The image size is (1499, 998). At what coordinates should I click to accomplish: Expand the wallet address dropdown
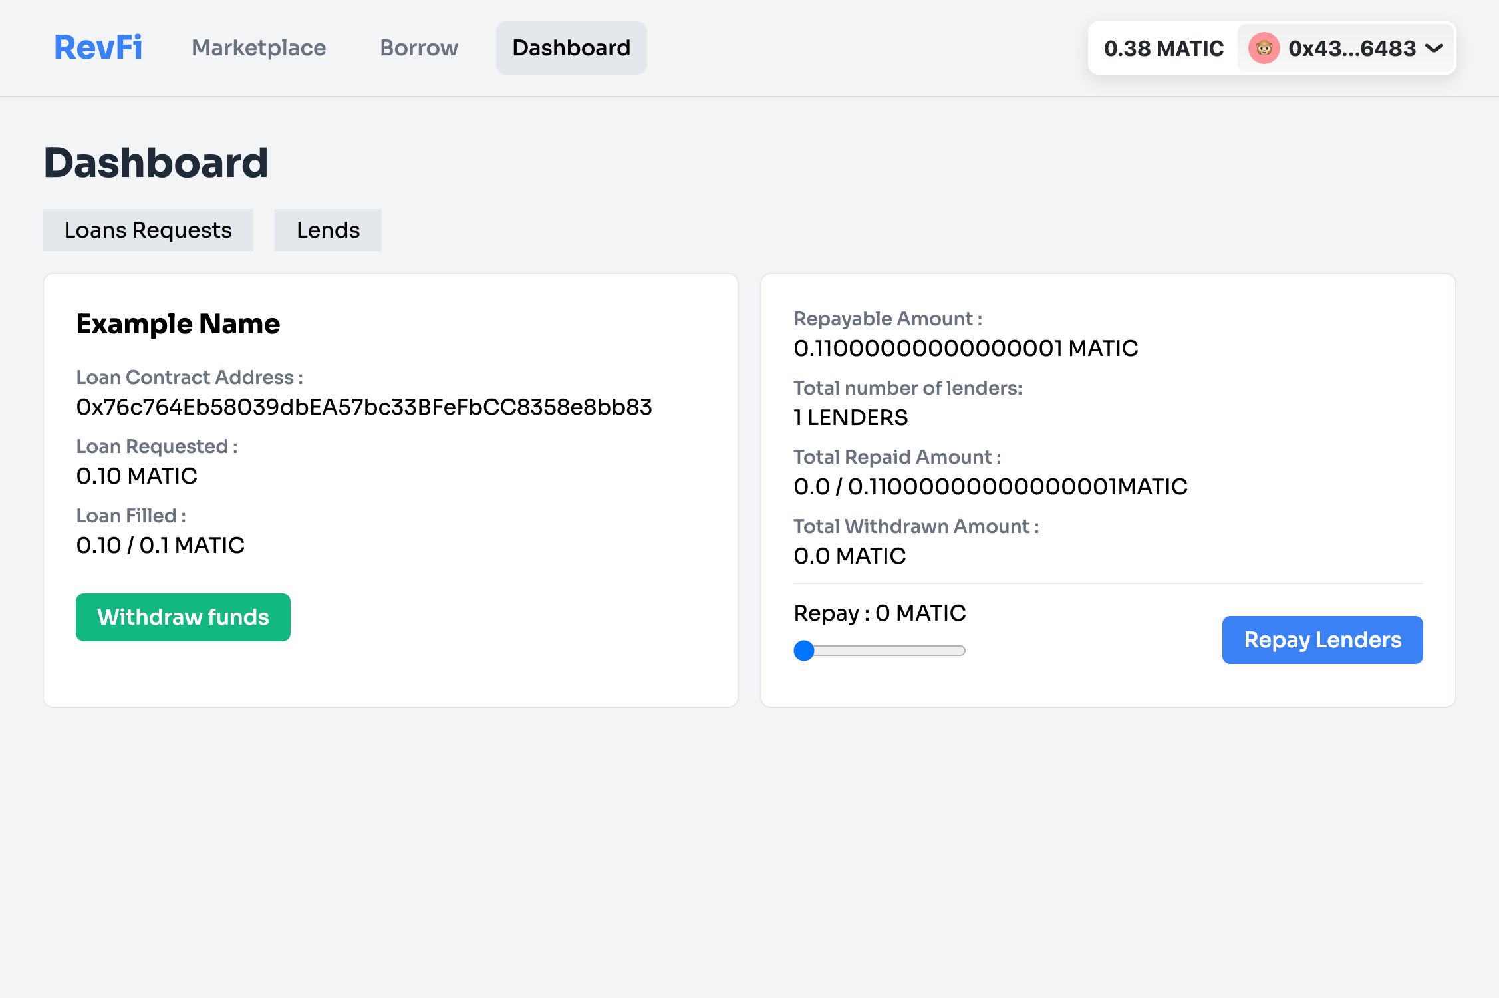[x=1436, y=47]
